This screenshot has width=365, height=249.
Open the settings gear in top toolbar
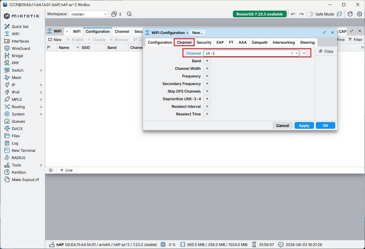(x=360, y=14)
